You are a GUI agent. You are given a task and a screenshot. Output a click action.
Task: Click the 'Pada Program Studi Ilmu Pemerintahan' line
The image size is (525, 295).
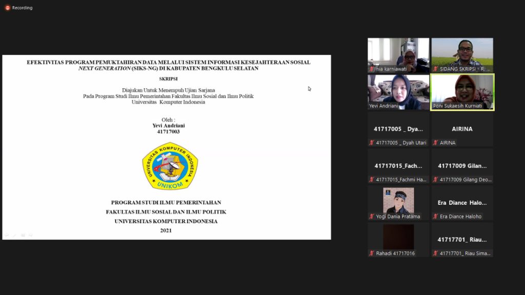coord(168,96)
